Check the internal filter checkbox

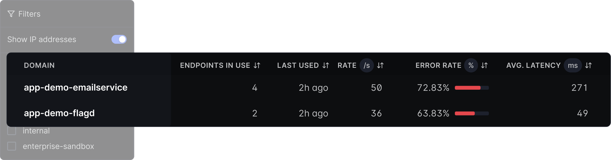[x=11, y=131]
